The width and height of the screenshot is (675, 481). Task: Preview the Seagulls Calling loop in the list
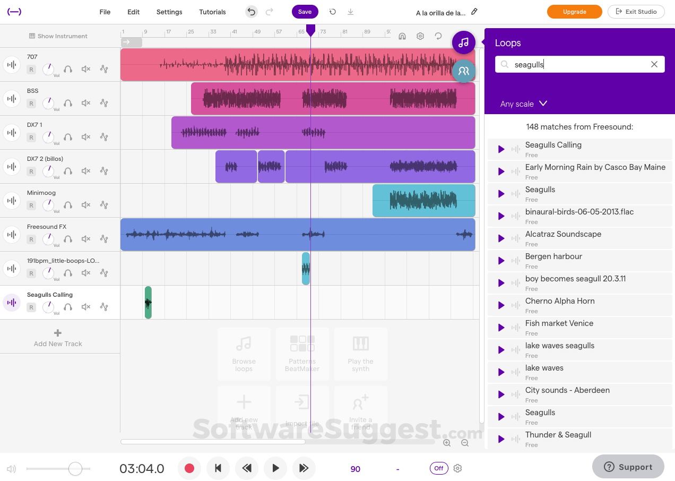[501, 149]
